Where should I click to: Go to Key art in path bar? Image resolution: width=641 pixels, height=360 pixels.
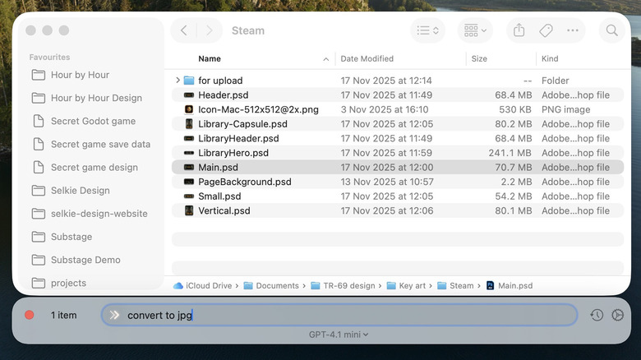pyautogui.click(x=406, y=285)
